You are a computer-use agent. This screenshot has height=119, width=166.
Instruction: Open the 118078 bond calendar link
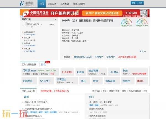point(30,46)
